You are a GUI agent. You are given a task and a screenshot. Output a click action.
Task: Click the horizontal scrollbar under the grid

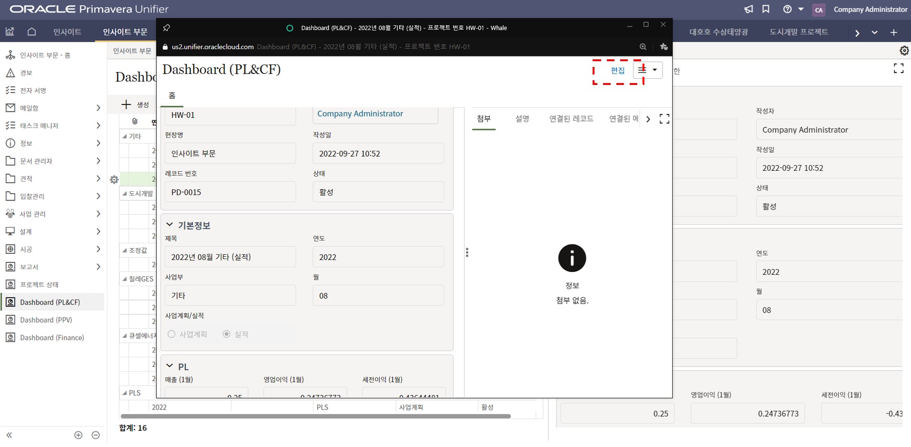tap(316, 416)
